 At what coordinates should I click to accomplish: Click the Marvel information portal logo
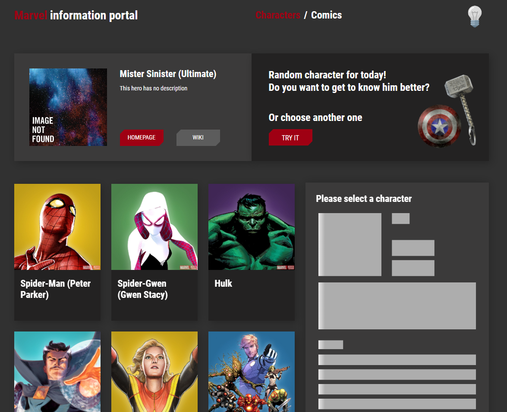[x=76, y=15]
